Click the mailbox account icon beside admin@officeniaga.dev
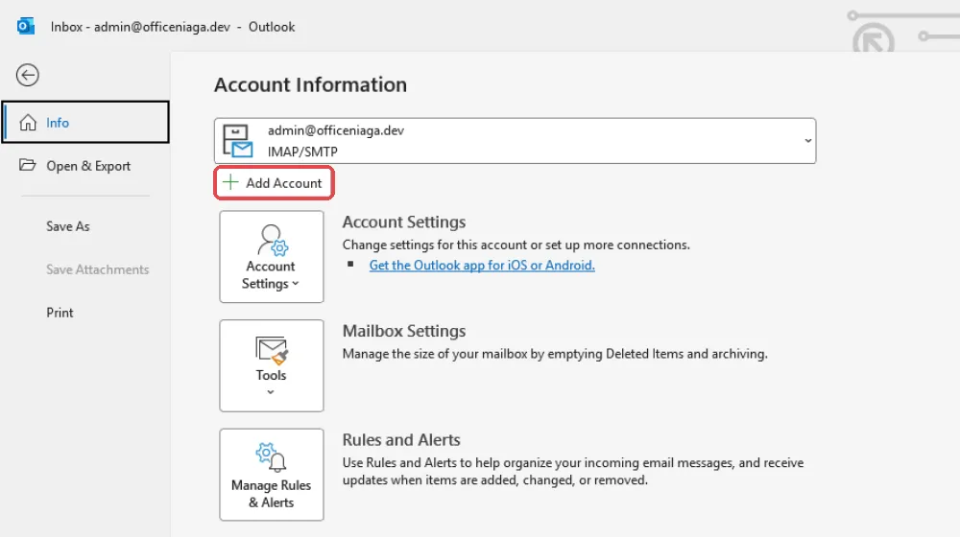Viewport: 960px width, 537px height. (x=237, y=141)
